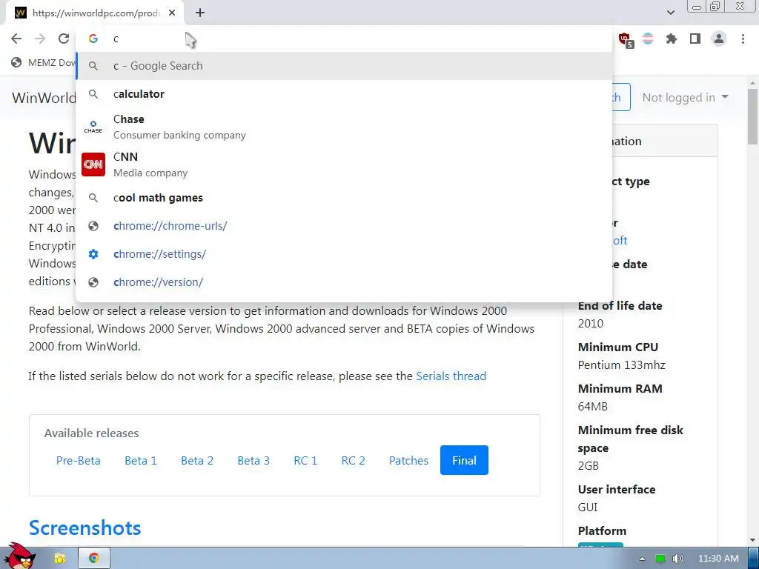Click the red CNN logo icon
The height and width of the screenshot is (569, 759).
pyautogui.click(x=93, y=164)
